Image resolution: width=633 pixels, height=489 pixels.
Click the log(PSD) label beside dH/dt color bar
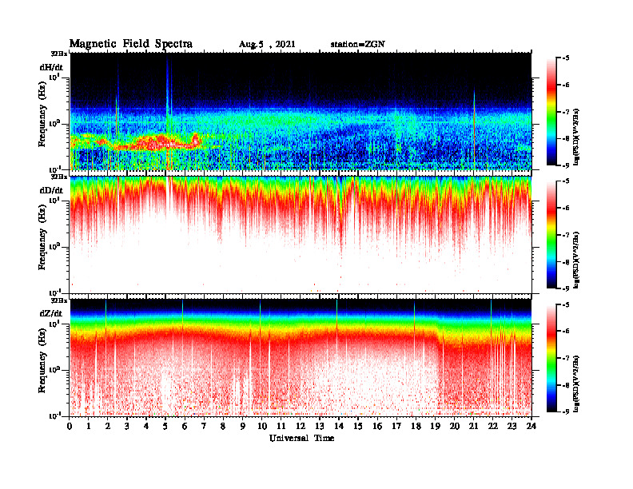point(577,137)
